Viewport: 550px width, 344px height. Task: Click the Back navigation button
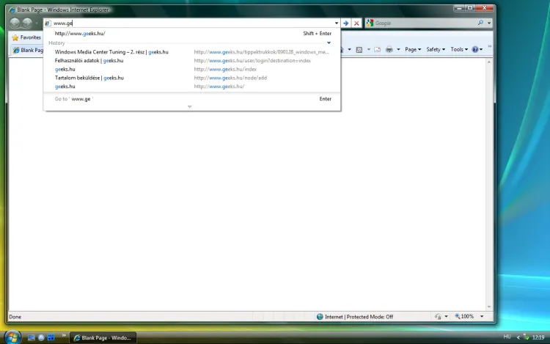tap(15, 23)
